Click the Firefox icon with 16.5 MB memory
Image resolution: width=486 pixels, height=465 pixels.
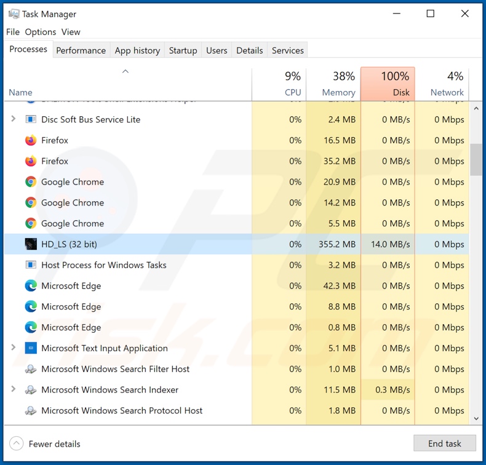[x=31, y=140]
